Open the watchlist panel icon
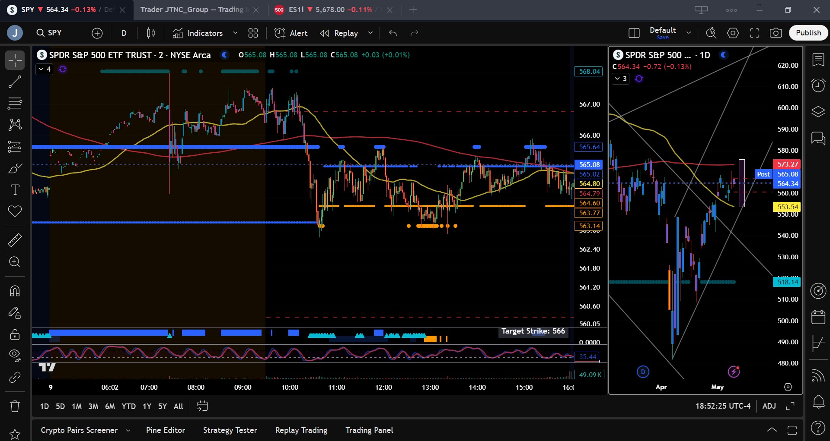 coord(818,60)
